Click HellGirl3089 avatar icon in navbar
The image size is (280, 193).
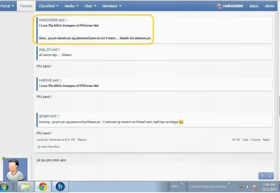click(219, 6)
